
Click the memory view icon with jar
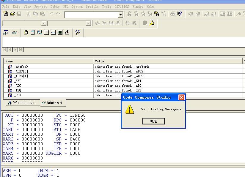[26, 32]
